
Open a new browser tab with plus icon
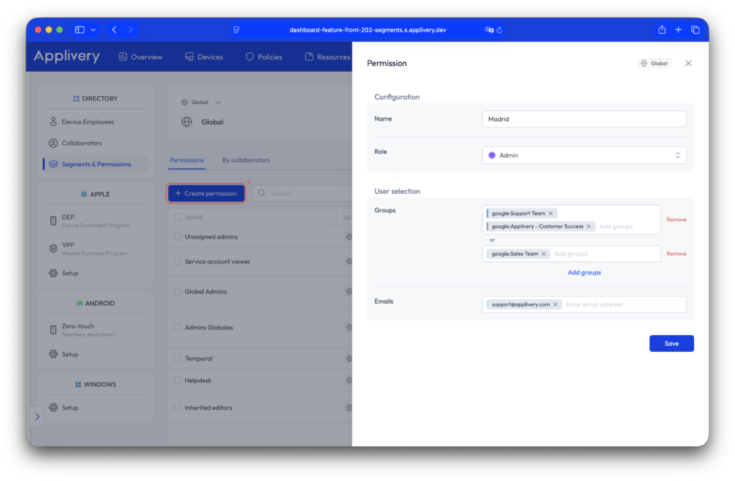678,29
